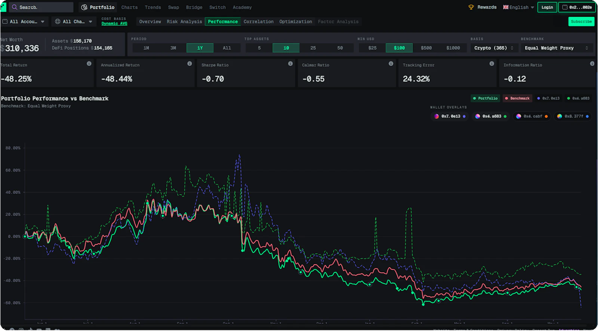Set minimum USD to $500
This screenshot has height=331, width=598.
[x=426, y=48]
